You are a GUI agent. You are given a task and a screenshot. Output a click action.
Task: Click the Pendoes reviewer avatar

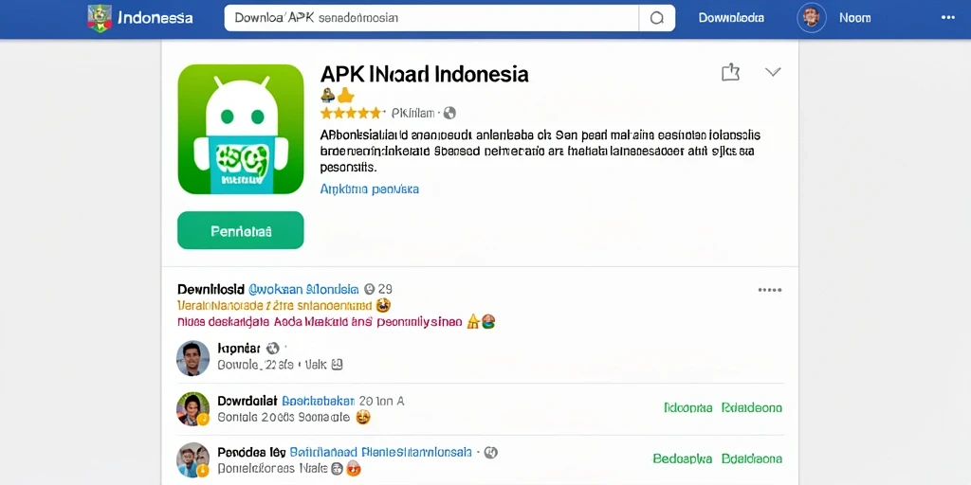coord(192,459)
